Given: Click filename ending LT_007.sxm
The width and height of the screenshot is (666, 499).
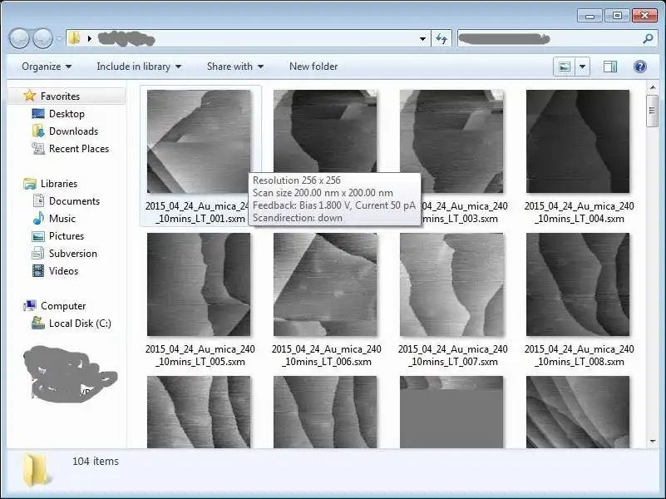Looking at the screenshot, I should (453, 355).
